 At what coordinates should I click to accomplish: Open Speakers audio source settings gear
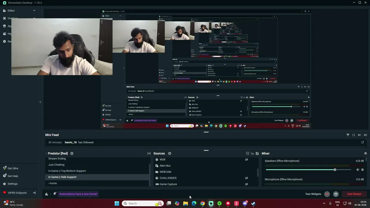pos(362,170)
